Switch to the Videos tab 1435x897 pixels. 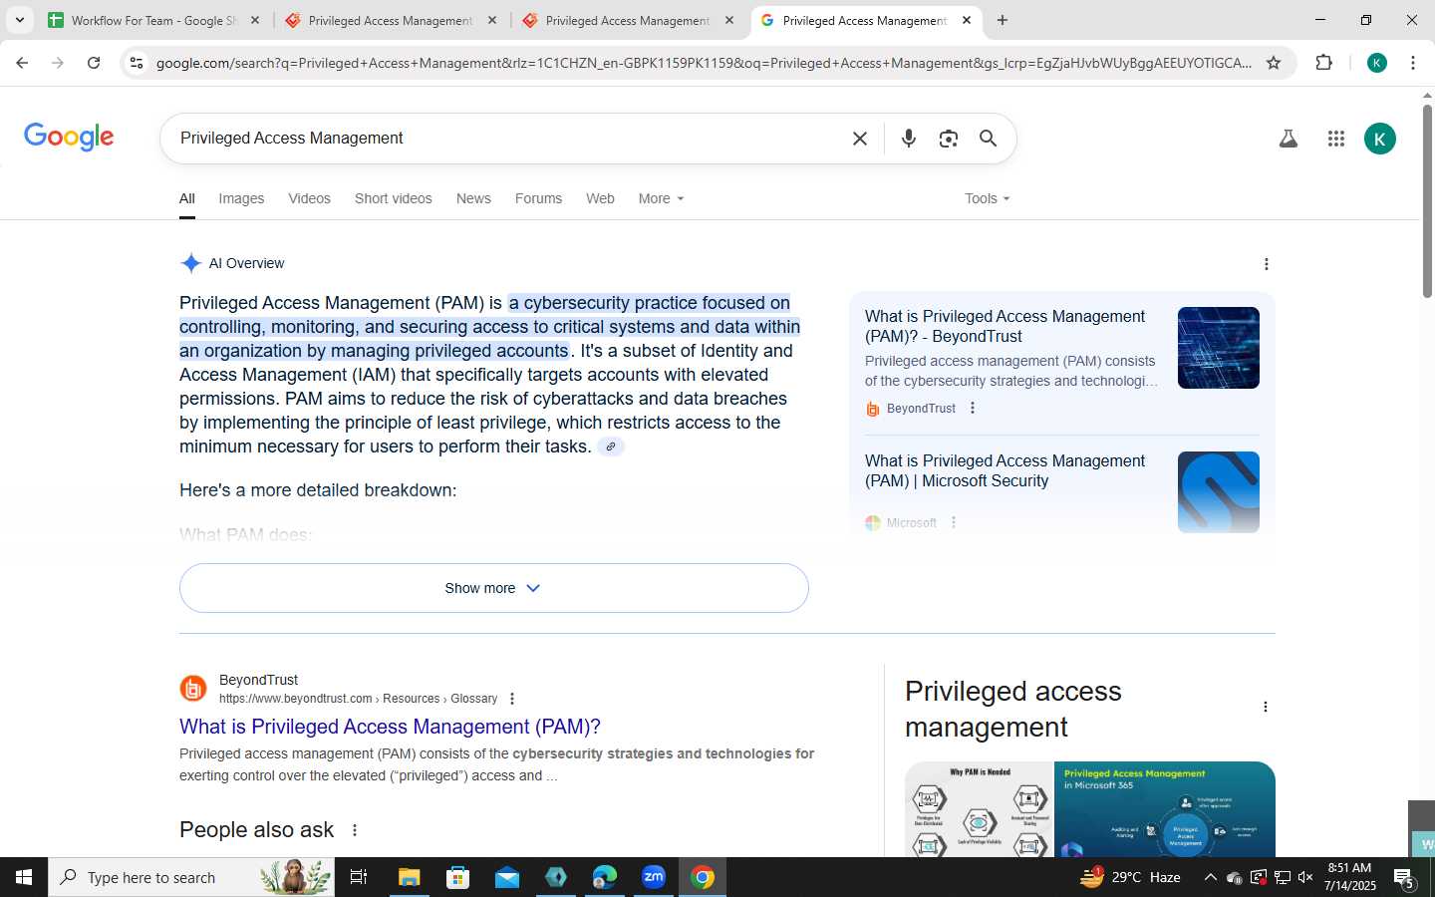[x=309, y=198]
